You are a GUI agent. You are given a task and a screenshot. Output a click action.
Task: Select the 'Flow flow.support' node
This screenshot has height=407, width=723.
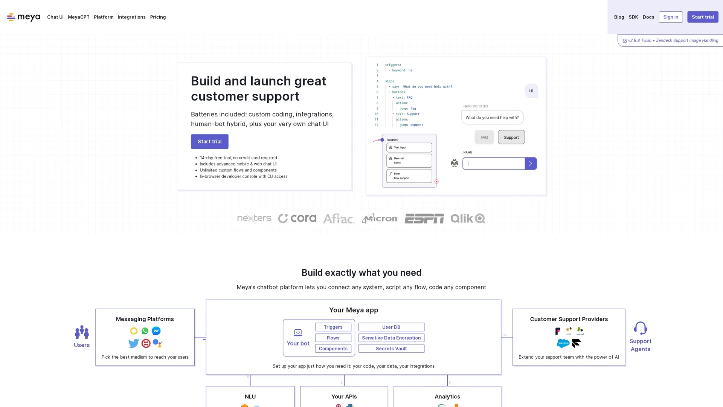pyautogui.click(x=409, y=176)
